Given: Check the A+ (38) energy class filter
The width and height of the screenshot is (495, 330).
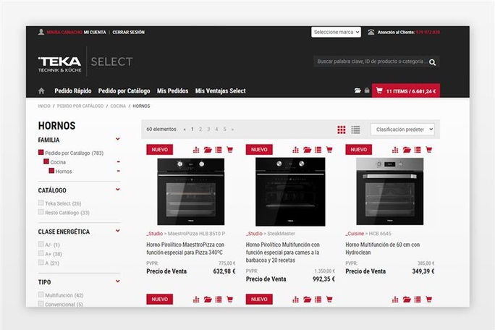Looking at the screenshot, I should point(41,253).
